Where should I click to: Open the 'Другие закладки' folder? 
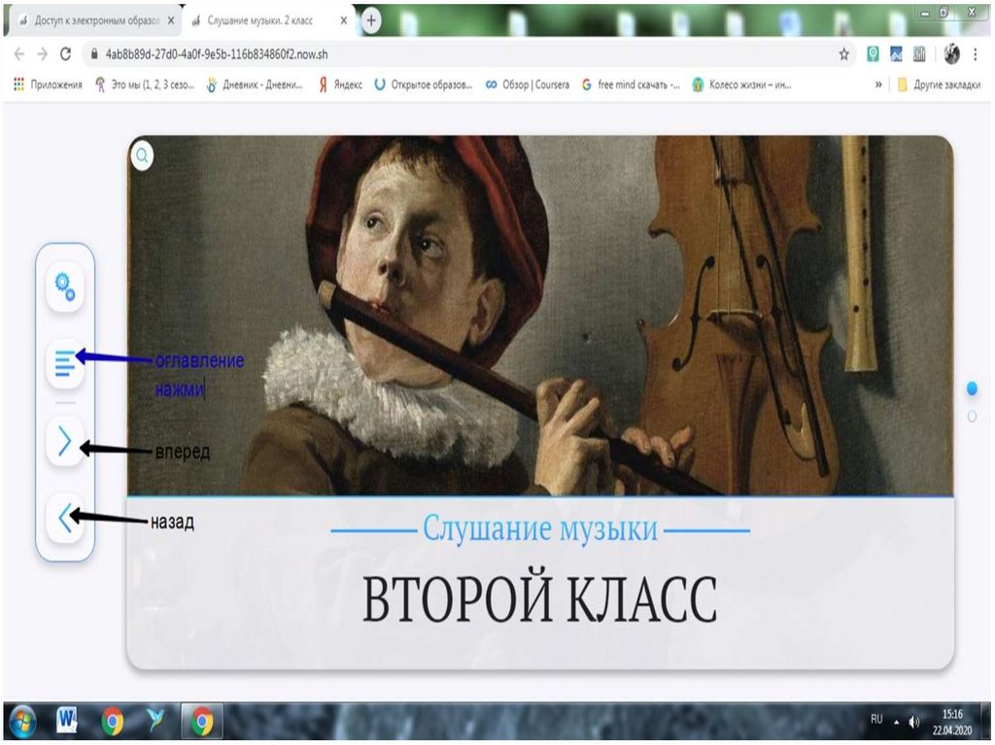pos(939,85)
